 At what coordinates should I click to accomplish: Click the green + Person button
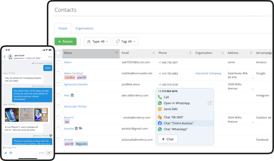point(65,42)
